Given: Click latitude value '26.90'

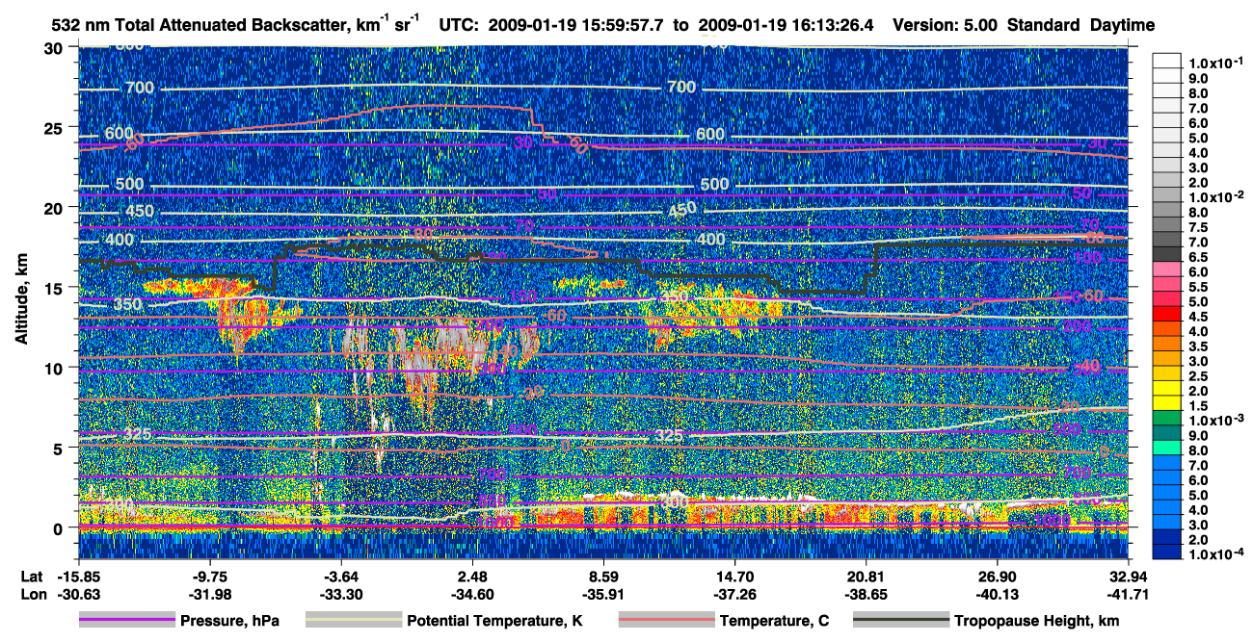Looking at the screenshot, I should tap(998, 577).
